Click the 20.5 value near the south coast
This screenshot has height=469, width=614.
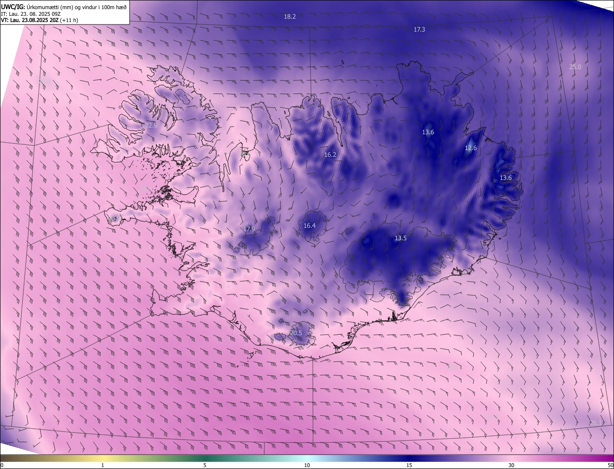pos(296,333)
